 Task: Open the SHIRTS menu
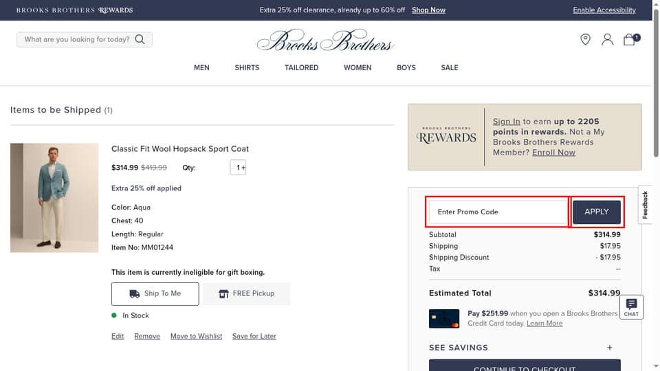pos(247,68)
